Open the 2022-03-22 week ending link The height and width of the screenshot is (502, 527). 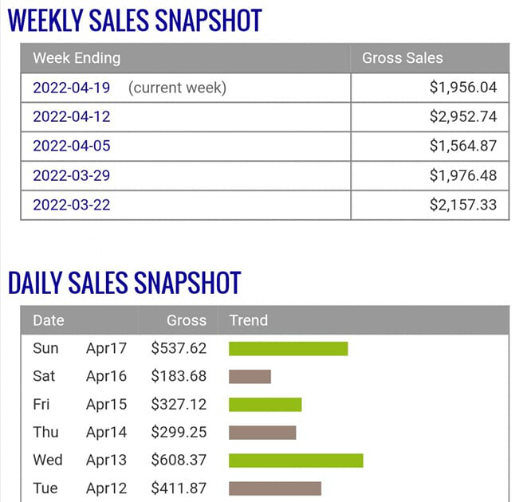(x=71, y=205)
